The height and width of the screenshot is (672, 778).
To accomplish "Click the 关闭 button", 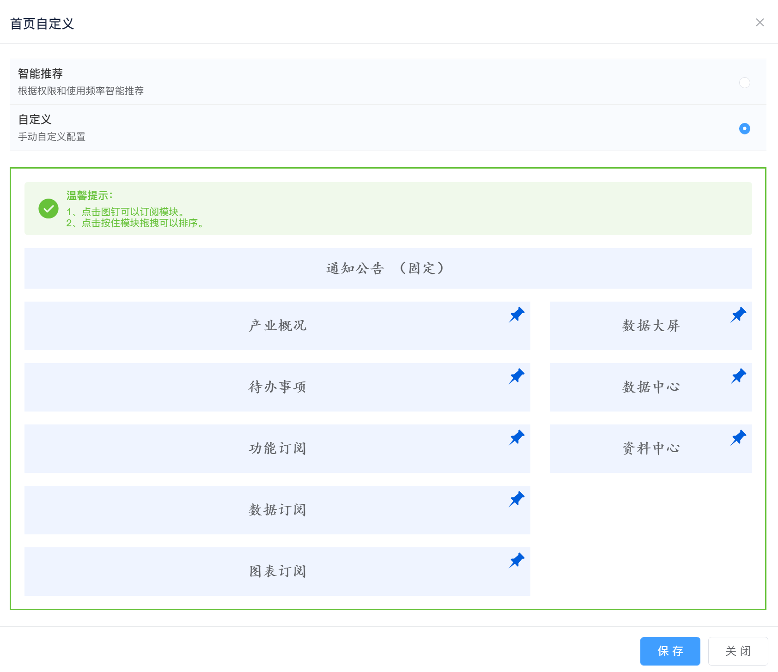I will click(738, 651).
